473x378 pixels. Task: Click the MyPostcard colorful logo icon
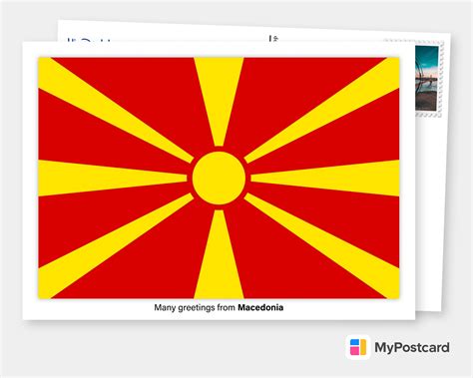[358, 347]
